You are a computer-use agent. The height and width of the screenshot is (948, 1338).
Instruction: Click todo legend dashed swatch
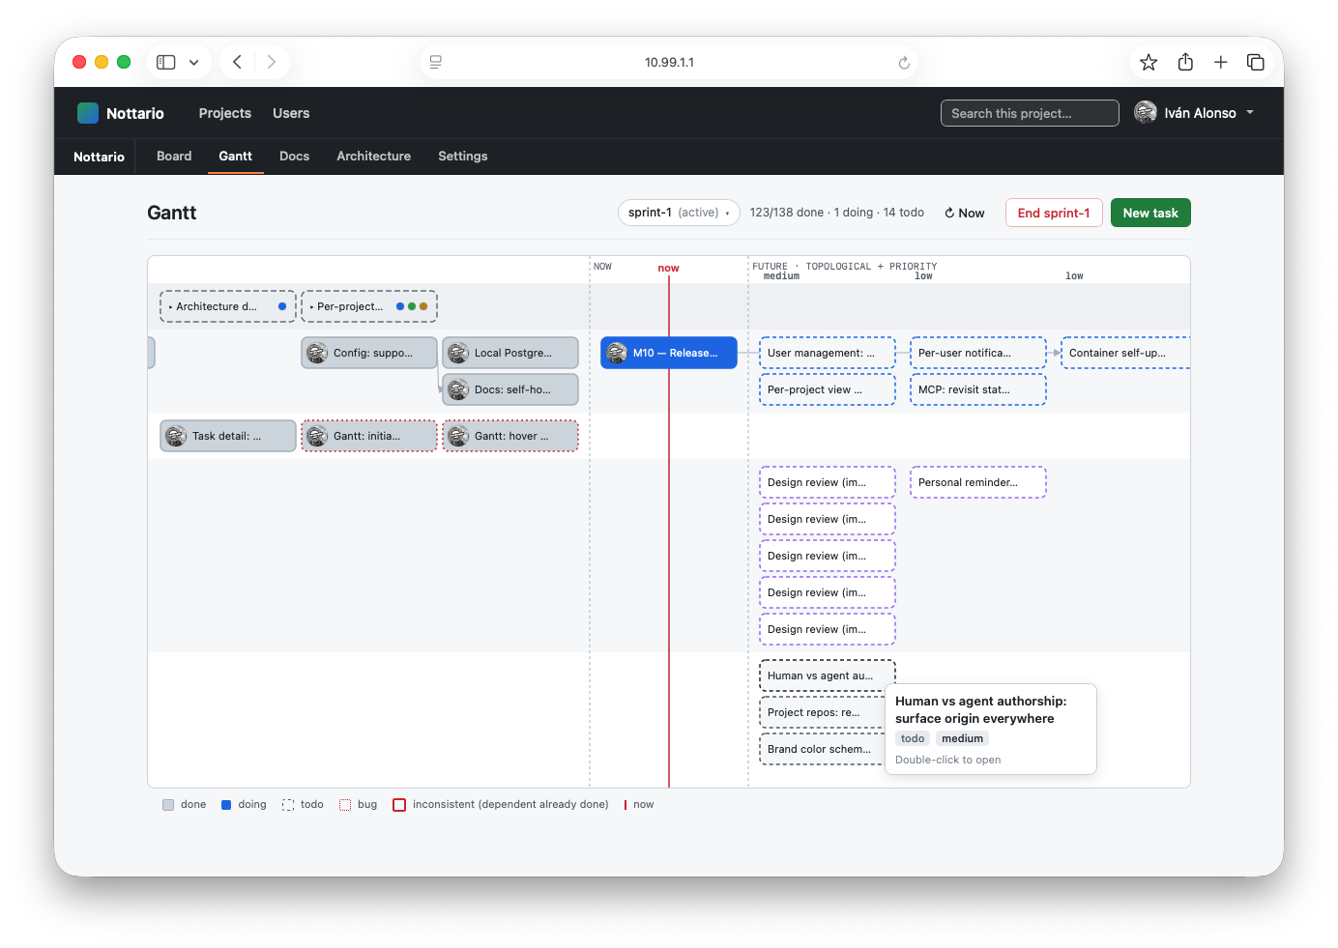[x=288, y=805]
